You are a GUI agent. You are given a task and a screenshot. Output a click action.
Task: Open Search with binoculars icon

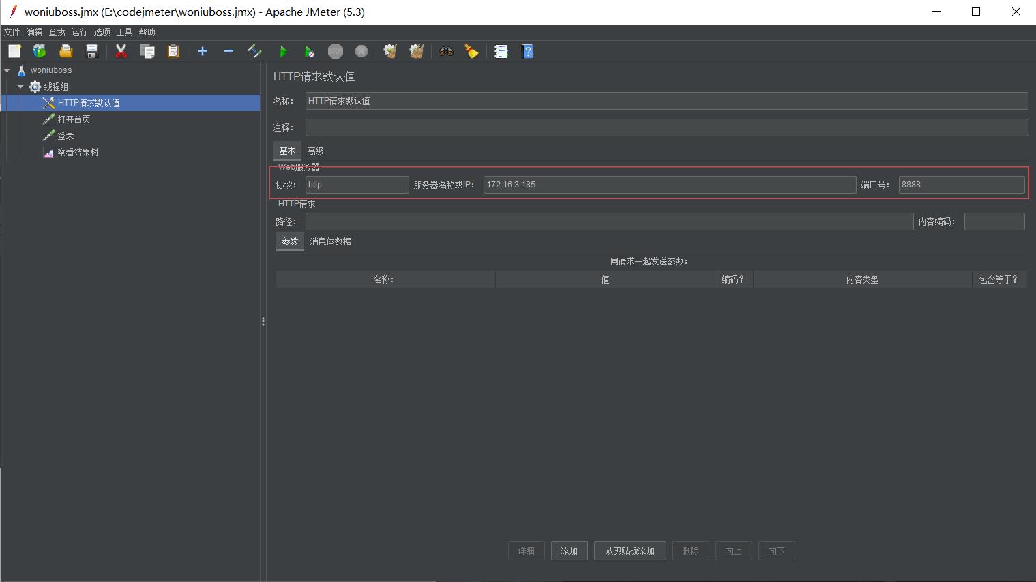(x=446, y=51)
